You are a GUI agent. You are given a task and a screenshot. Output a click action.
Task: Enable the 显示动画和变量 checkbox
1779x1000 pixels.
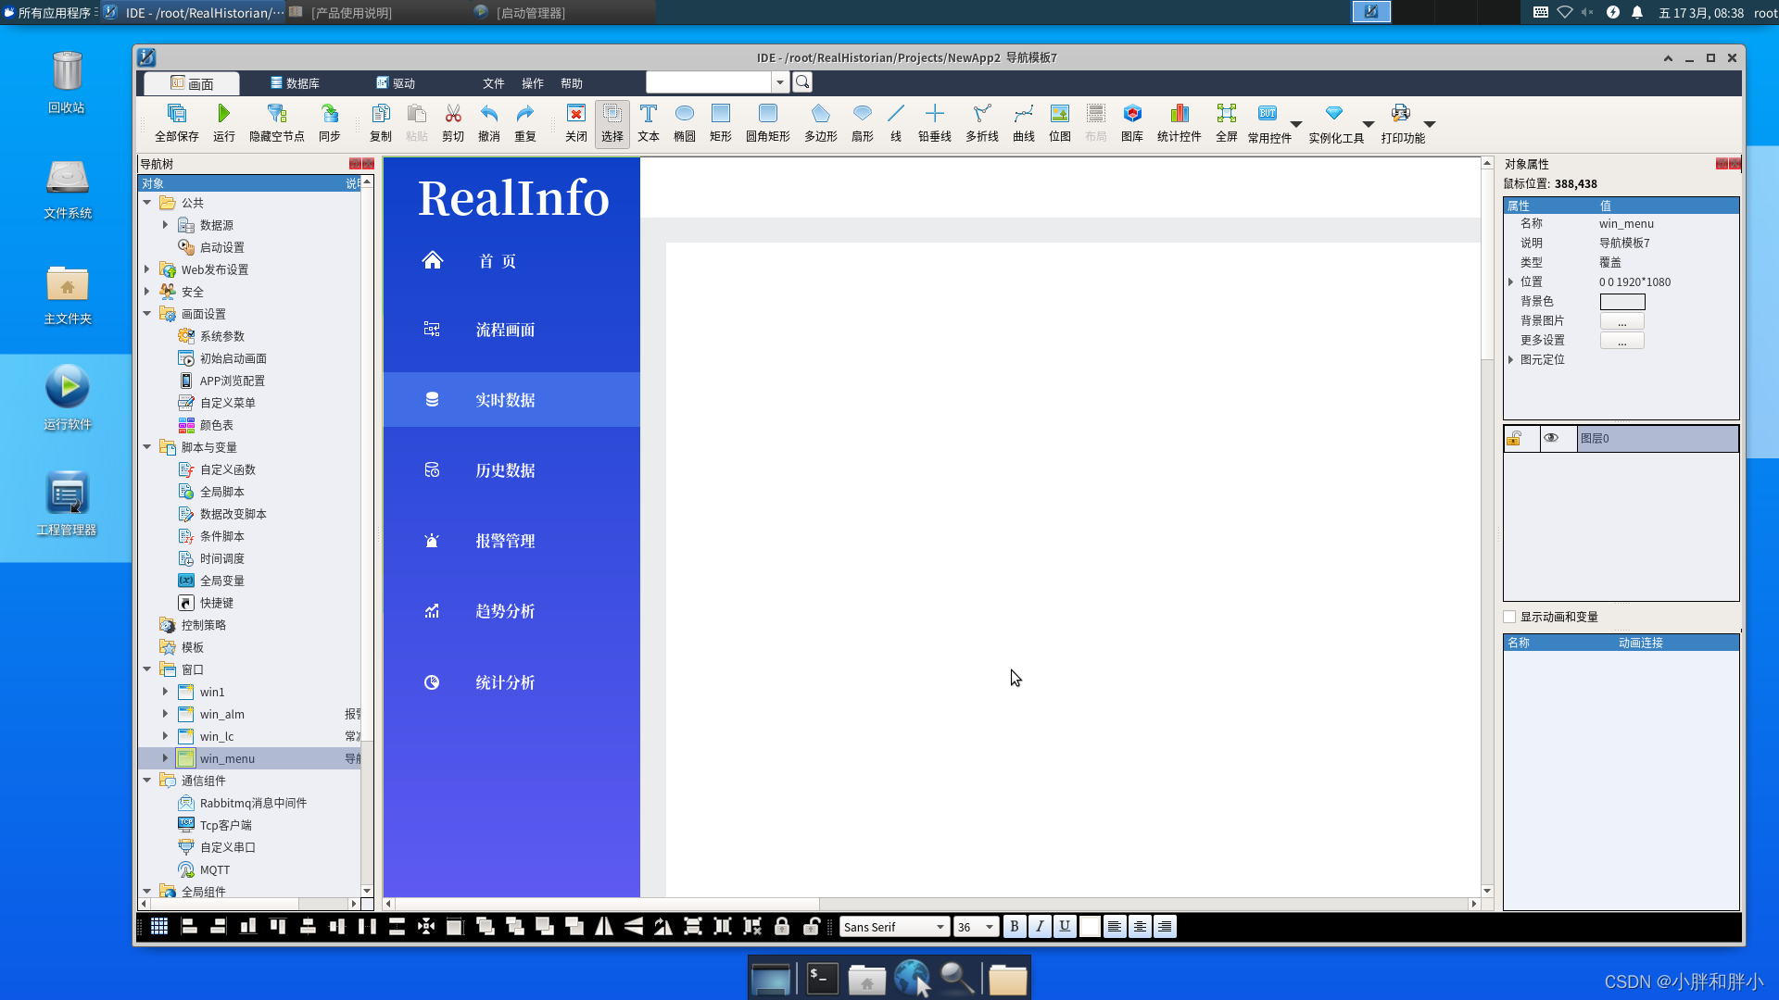pyautogui.click(x=1509, y=617)
